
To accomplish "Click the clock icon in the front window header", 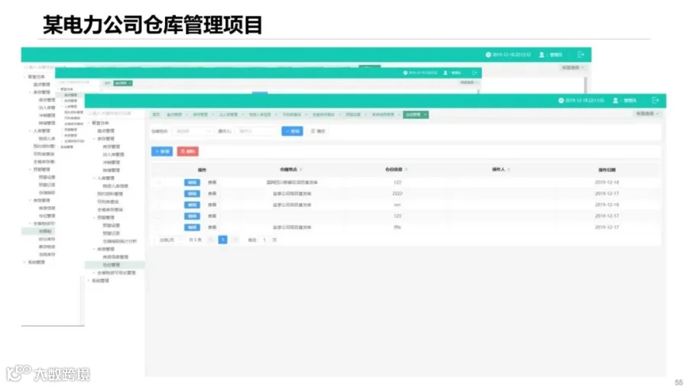I will click(561, 100).
